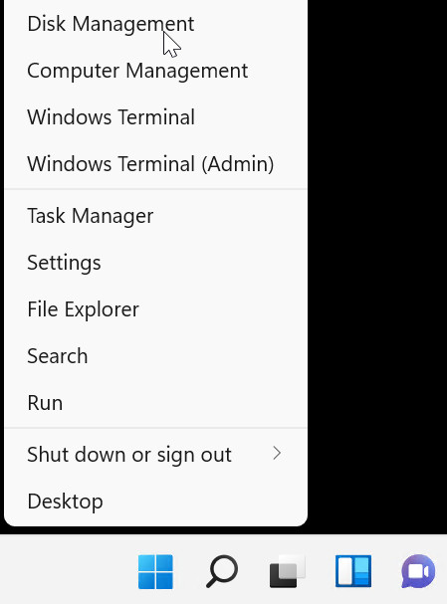Click the Windows Start logo button
The image size is (447, 604).
point(155,571)
